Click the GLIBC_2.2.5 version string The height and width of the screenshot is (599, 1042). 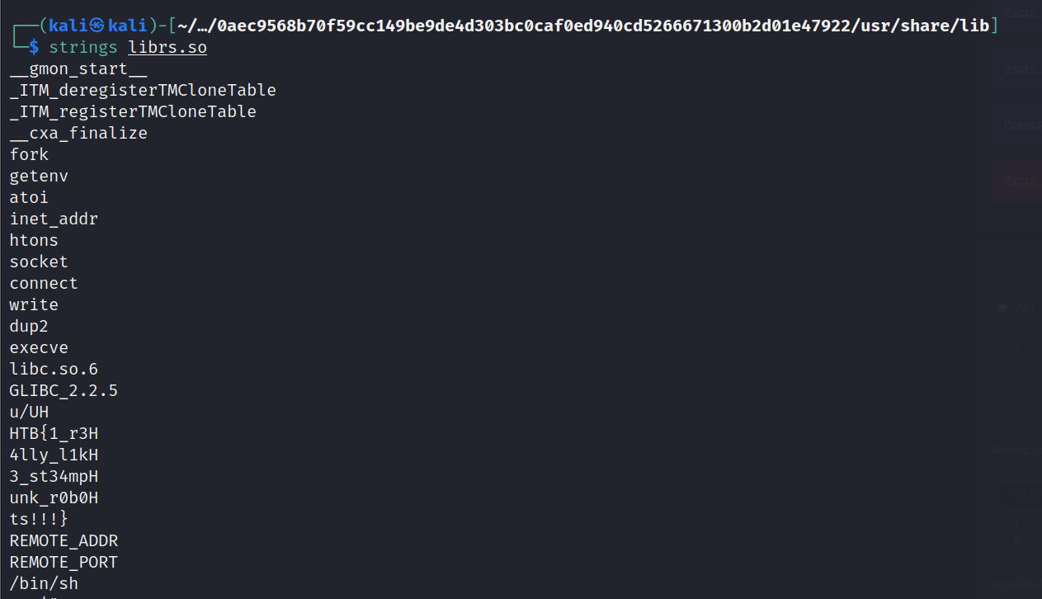[64, 390]
